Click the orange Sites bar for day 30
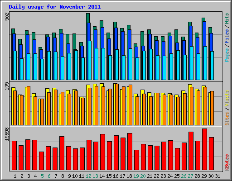 [212, 108]
